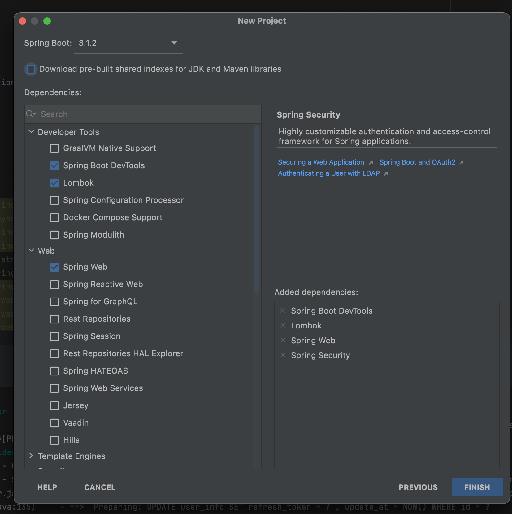Check Docker Compose Support
The height and width of the screenshot is (514, 512).
54,218
